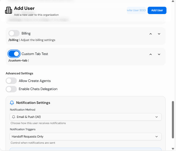Open the Notification Triggers dropdown
Viewport: 176px width, 151px height.
tap(86, 136)
